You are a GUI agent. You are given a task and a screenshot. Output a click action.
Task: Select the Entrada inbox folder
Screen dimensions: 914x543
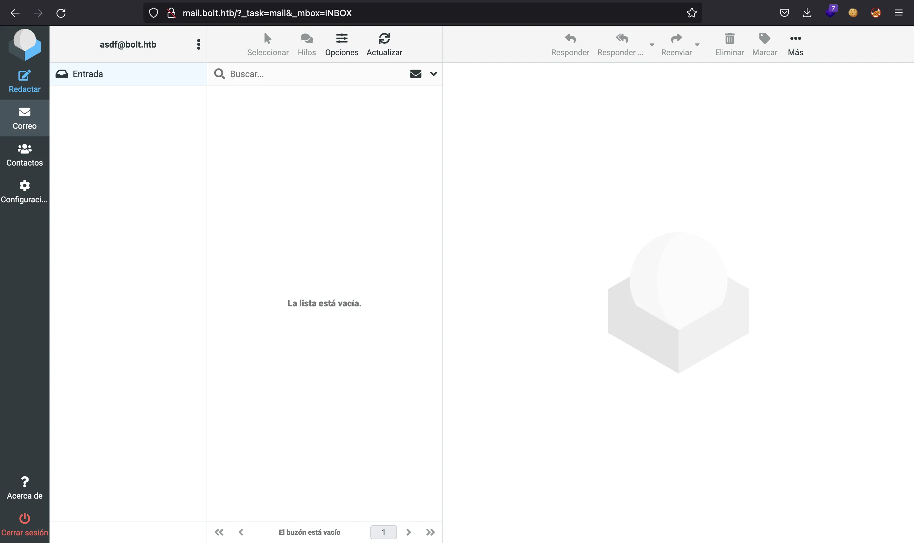point(128,74)
